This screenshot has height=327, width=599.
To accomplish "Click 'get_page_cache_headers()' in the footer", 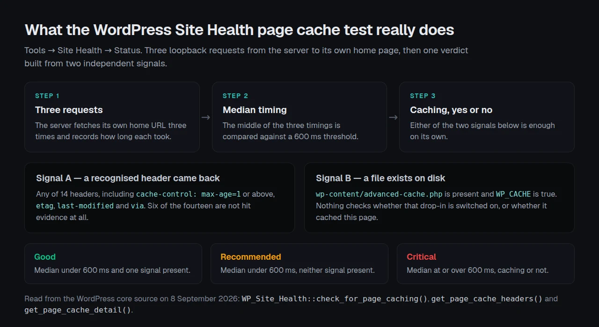I will [487, 299].
